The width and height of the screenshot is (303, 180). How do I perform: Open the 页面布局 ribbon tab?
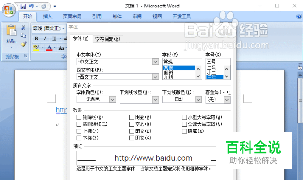tap(72, 17)
